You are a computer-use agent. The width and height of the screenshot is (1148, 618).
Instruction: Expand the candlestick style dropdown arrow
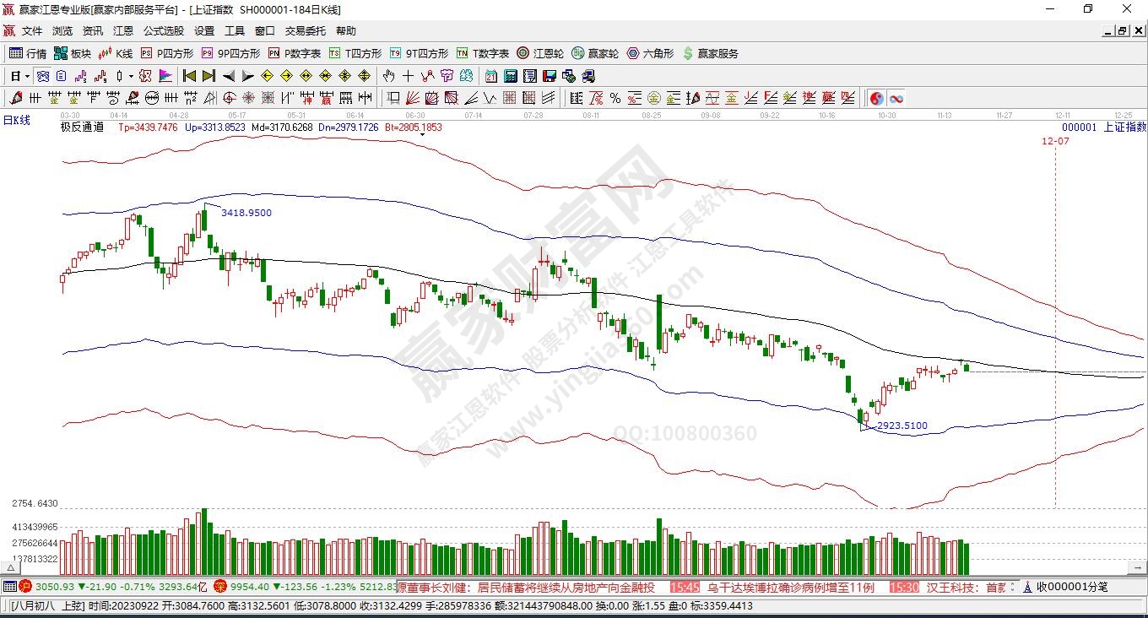(x=131, y=76)
